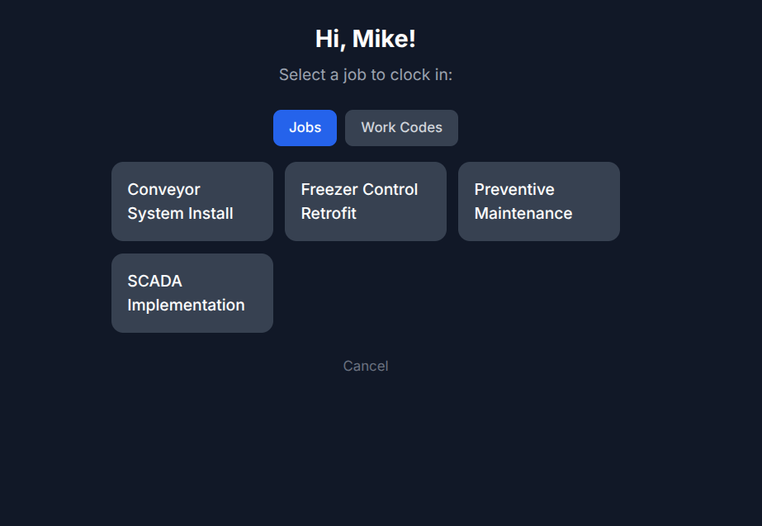Clock in to Freezer Control Retrofit
This screenshot has height=526, width=762.
pyautogui.click(x=366, y=201)
